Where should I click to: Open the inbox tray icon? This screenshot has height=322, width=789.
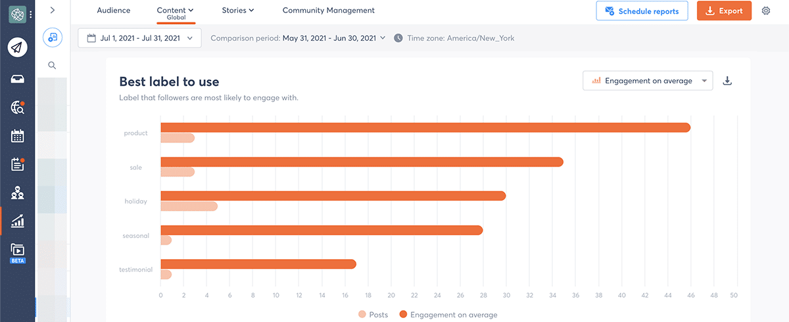(x=18, y=79)
